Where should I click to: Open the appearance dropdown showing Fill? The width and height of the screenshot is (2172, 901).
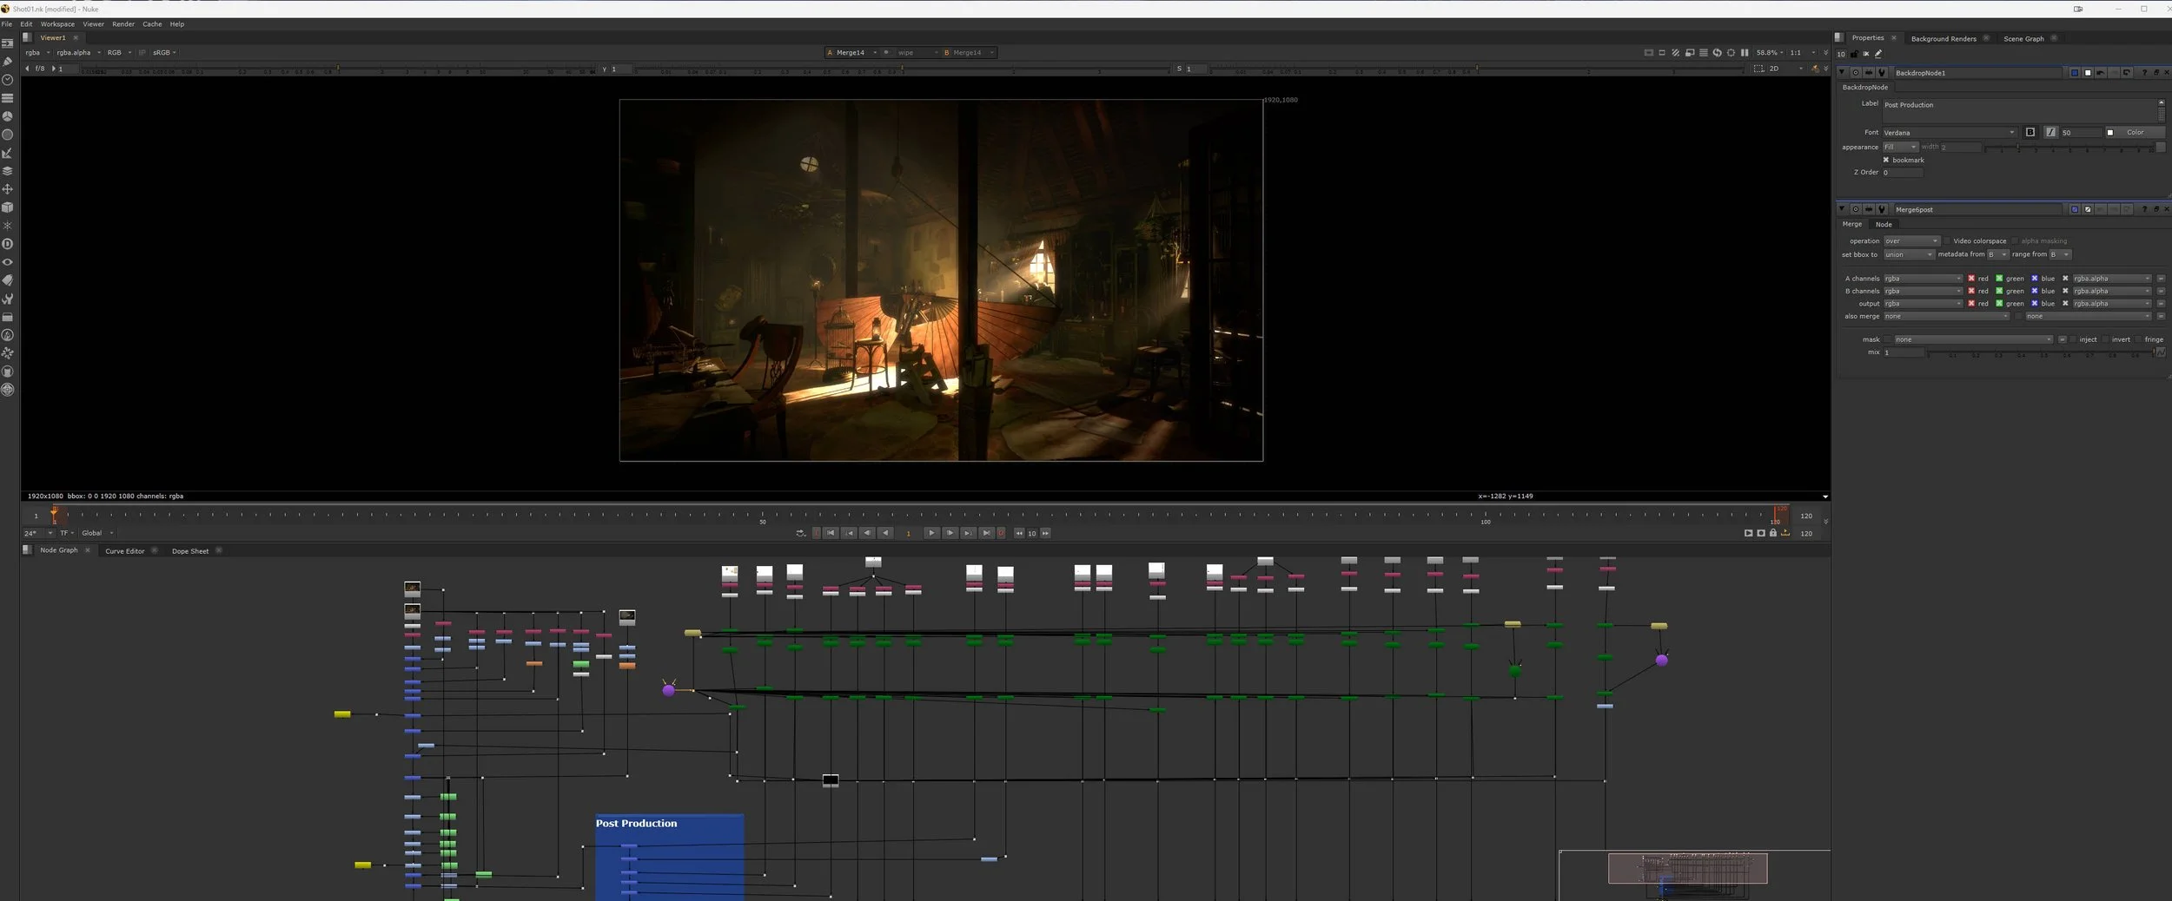1900,148
